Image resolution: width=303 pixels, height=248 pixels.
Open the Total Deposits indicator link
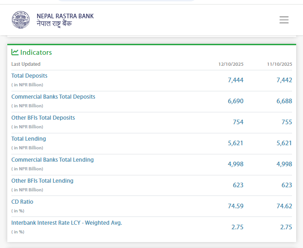click(x=29, y=76)
